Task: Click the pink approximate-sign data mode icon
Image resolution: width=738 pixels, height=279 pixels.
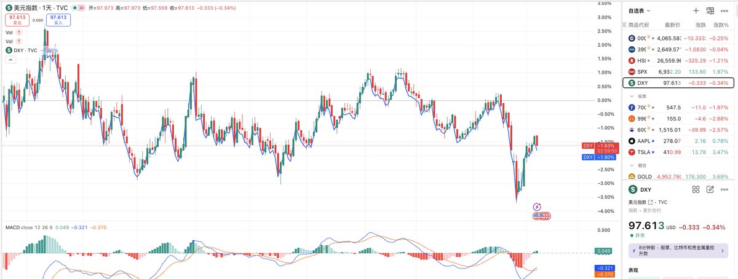Action: 82,7
